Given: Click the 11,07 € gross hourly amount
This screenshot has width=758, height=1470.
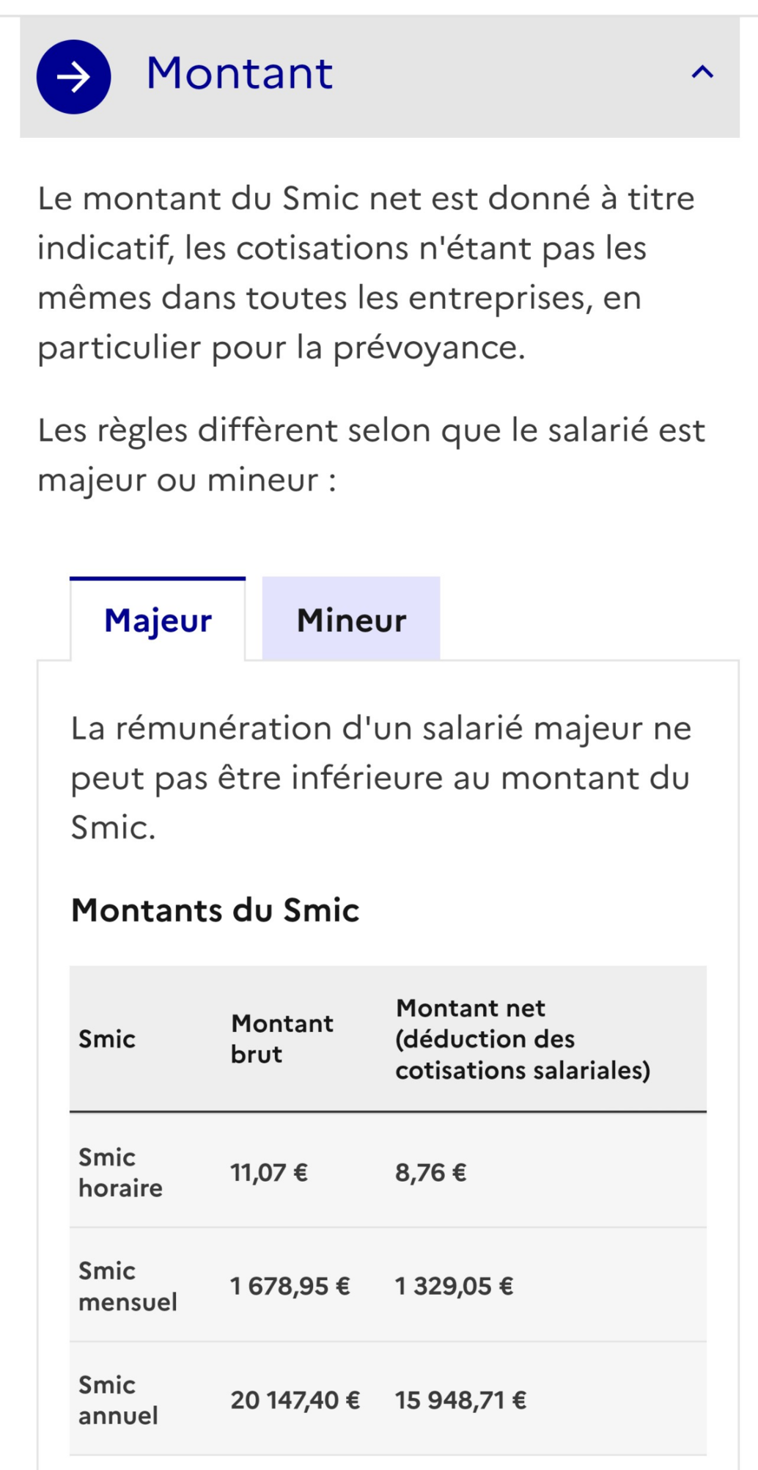Looking at the screenshot, I should pyautogui.click(x=269, y=1173).
